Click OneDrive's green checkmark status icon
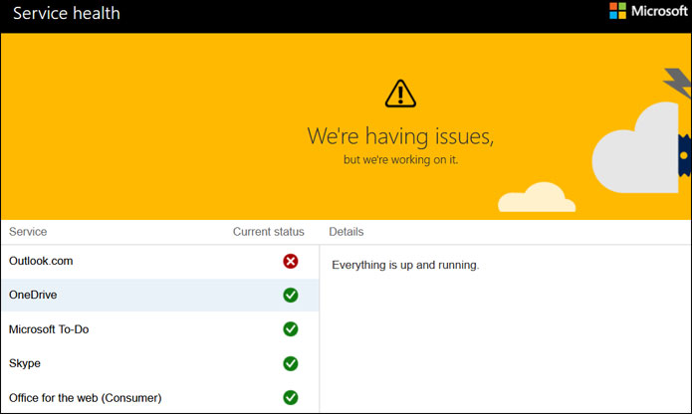Image resolution: width=692 pixels, height=414 pixels. (290, 296)
